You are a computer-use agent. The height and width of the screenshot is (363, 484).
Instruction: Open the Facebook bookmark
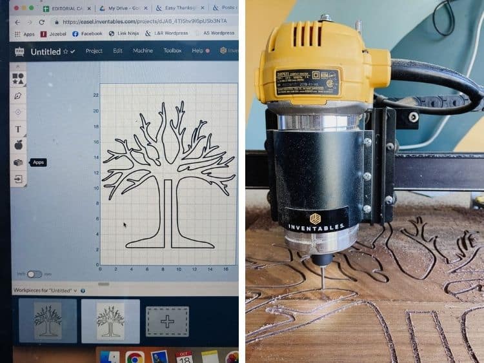click(x=87, y=34)
